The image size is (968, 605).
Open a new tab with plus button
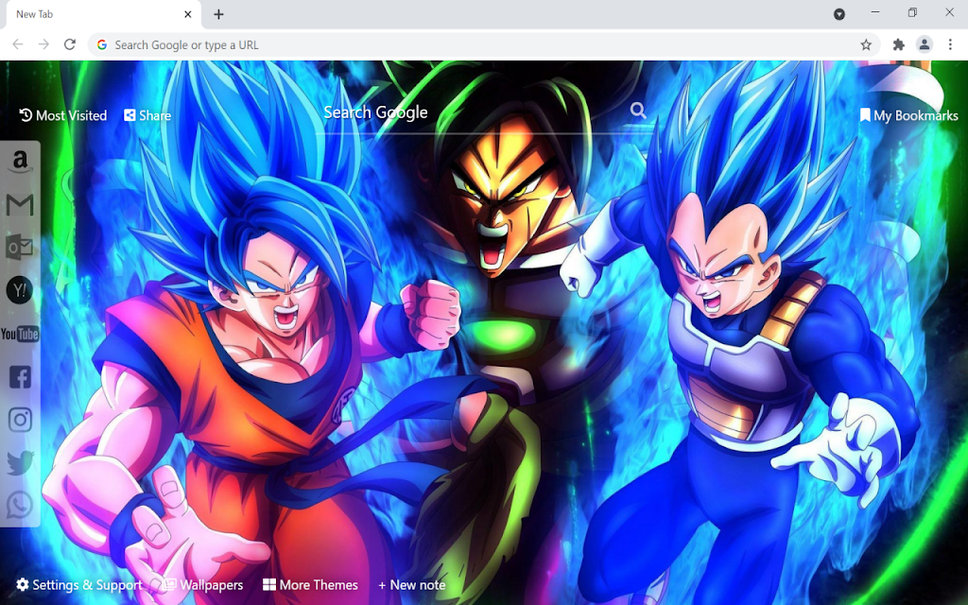tap(218, 14)
